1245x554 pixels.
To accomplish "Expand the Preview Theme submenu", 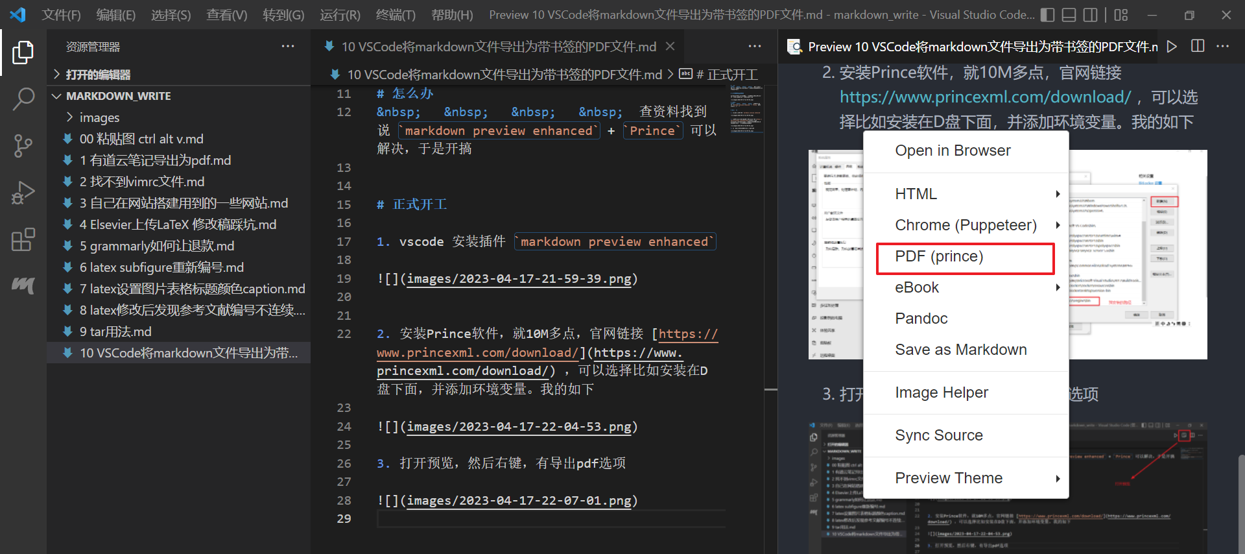I will (966, 478).
